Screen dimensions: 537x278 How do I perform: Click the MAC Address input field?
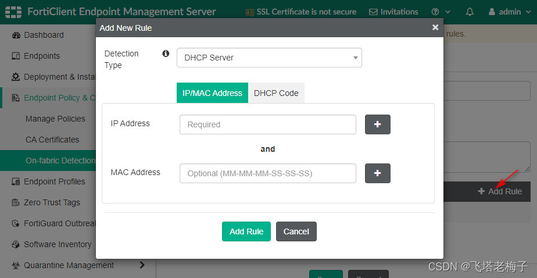[x=268, y=173]
